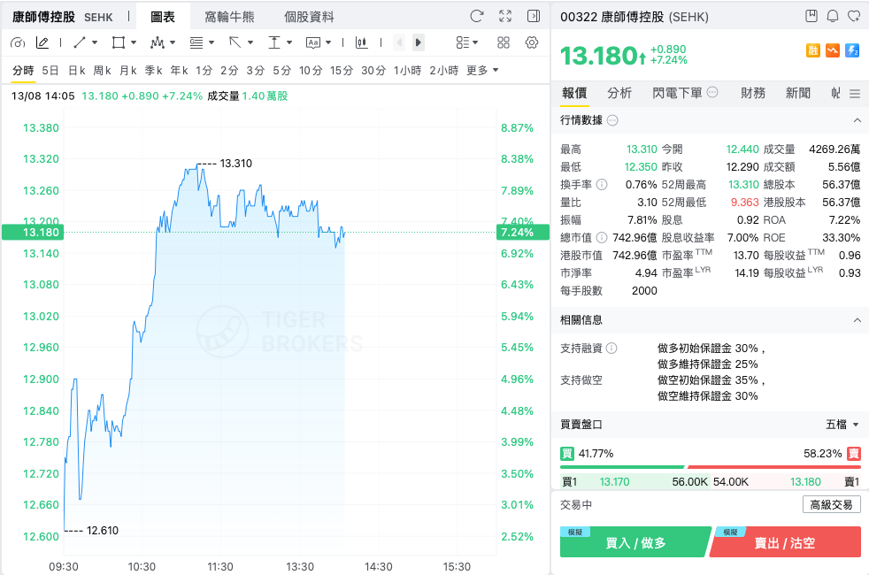Open the arrow tool dropdown arrow

point(250,42)
